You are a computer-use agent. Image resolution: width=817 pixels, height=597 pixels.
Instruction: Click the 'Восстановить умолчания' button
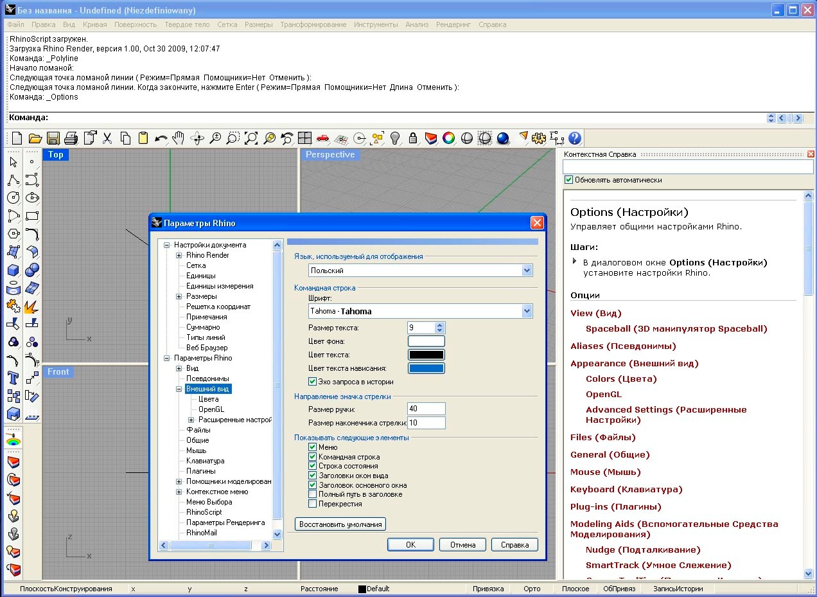coord(340,524)
